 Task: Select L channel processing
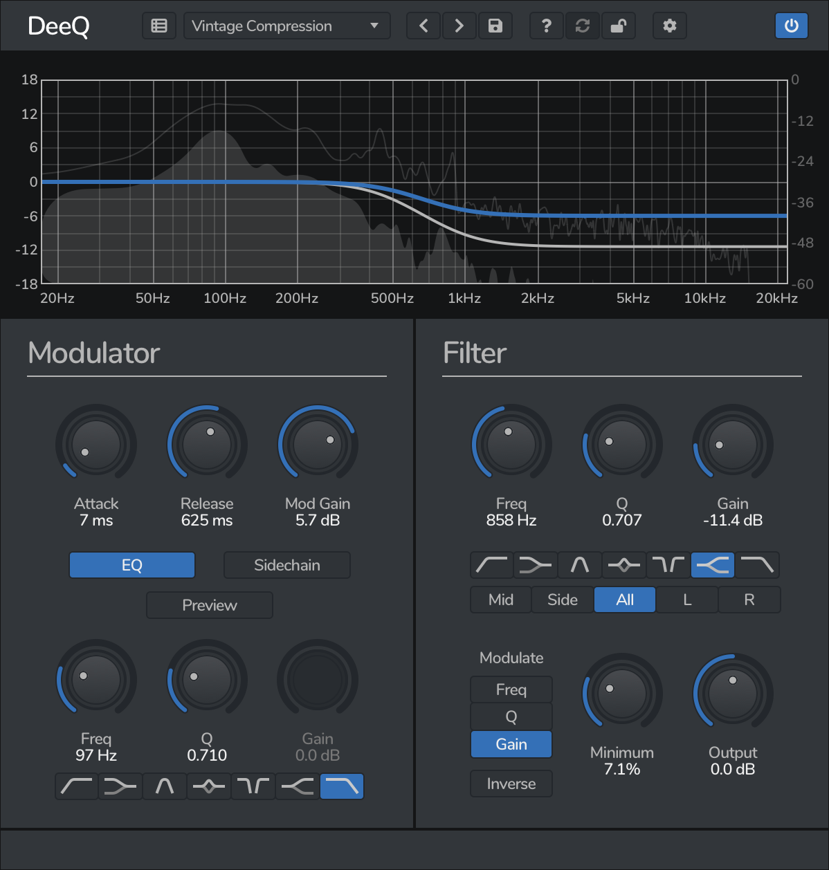pos(687,600)
